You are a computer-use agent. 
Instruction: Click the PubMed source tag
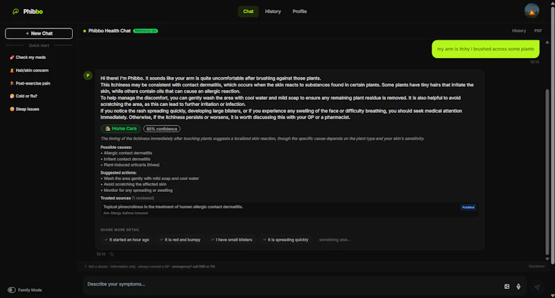pyautogui.click(x=468, y=207)
